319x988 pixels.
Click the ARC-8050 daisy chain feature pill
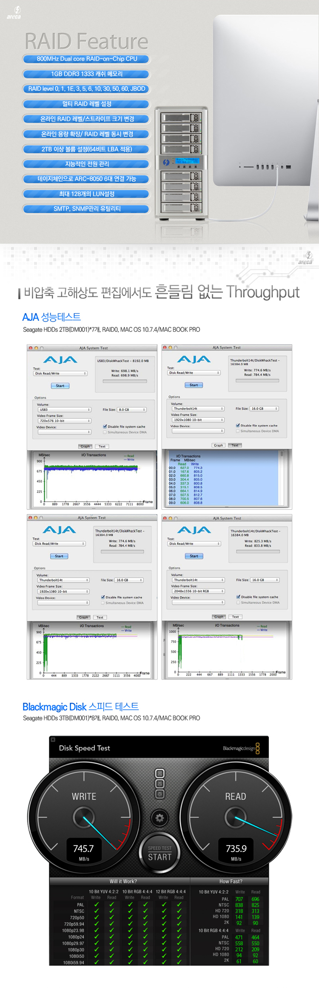tap(87, 179)
